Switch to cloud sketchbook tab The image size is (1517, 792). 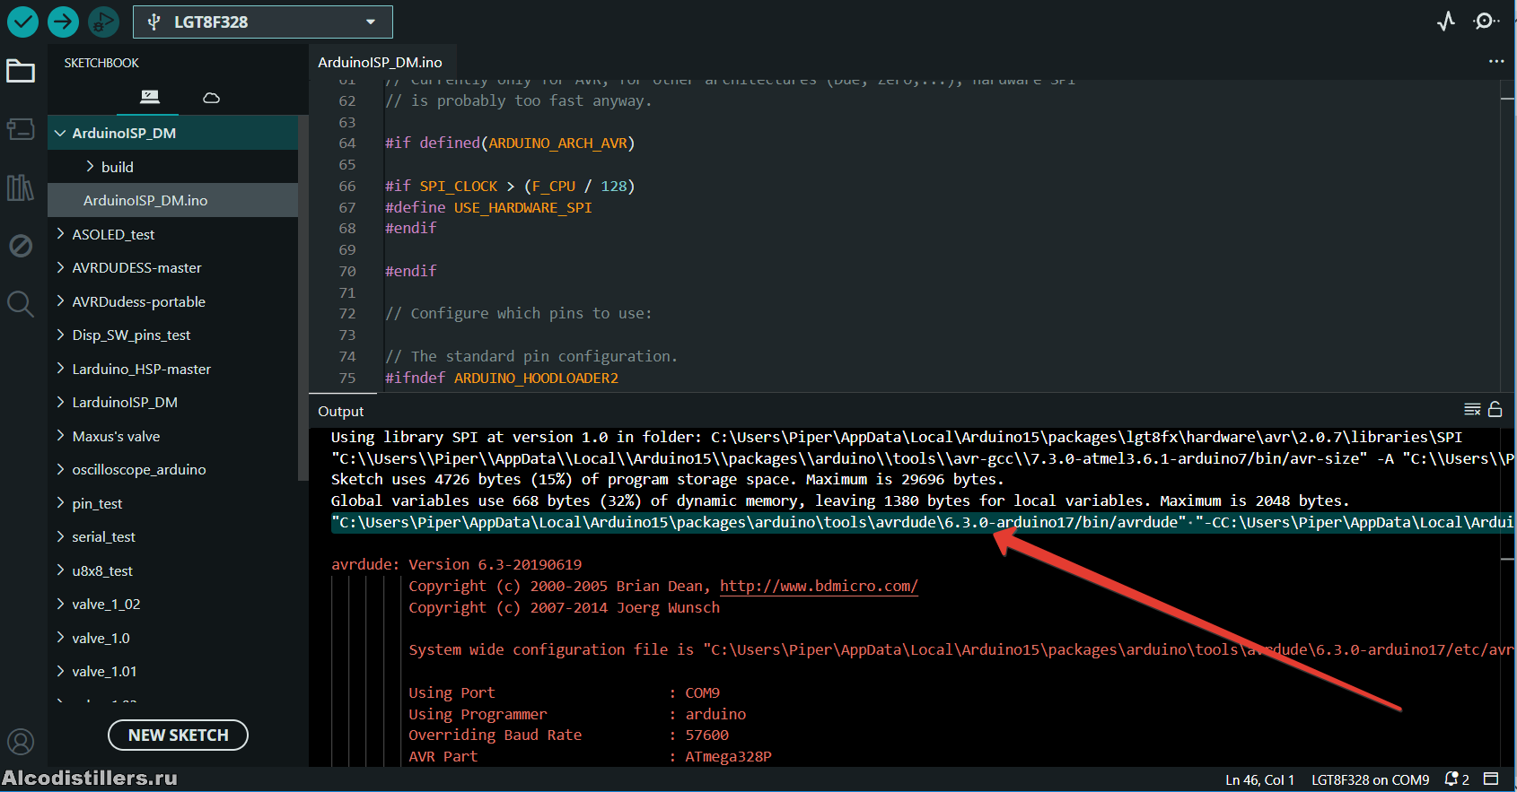pos(211,97)
